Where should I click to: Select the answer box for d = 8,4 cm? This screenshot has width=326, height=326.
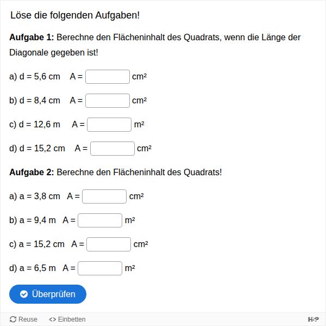[108, 101]
